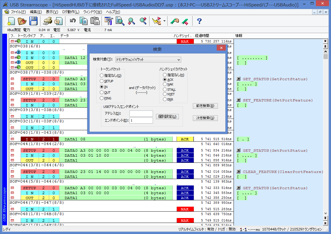Open the ウィンドウ(W) menu
331x234 pixels.
92,12
